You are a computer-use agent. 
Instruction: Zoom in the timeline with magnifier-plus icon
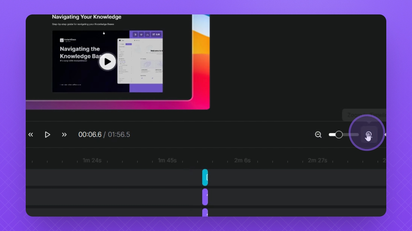coord(369,135)
